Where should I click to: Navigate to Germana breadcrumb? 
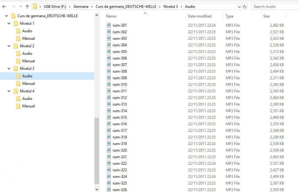click(x=81, y=7)
